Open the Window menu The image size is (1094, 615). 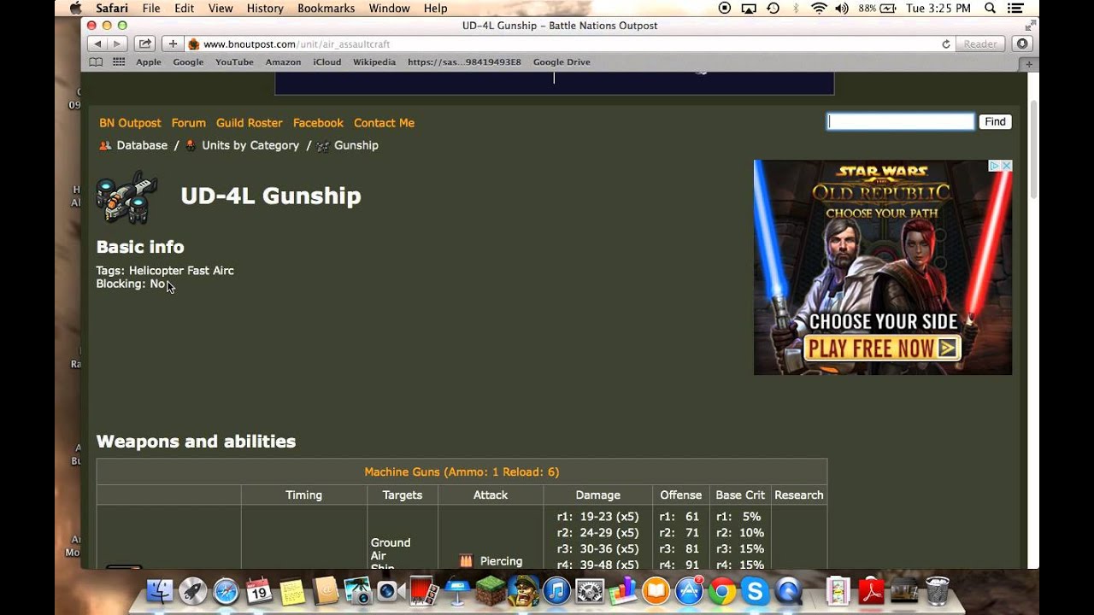click(x=389, y=9)
